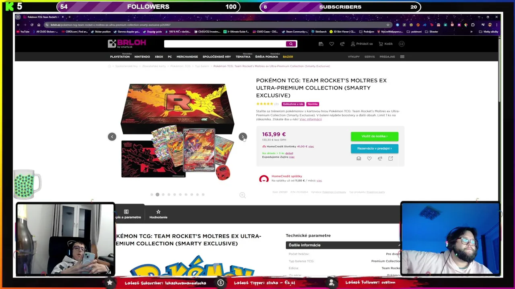The width and height of the screenshot is (515, 289).
Task: Open the SERVIS link
Action: (369, 57)
